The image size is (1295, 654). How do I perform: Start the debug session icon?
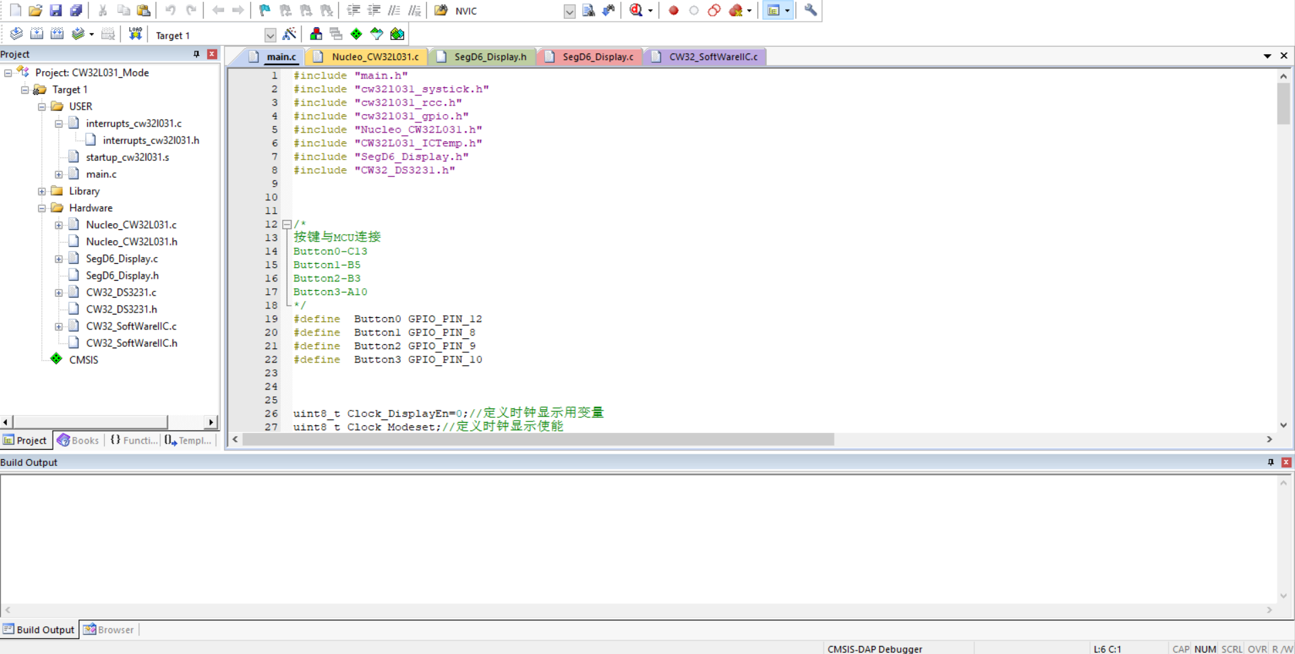[x=636, y=10]
